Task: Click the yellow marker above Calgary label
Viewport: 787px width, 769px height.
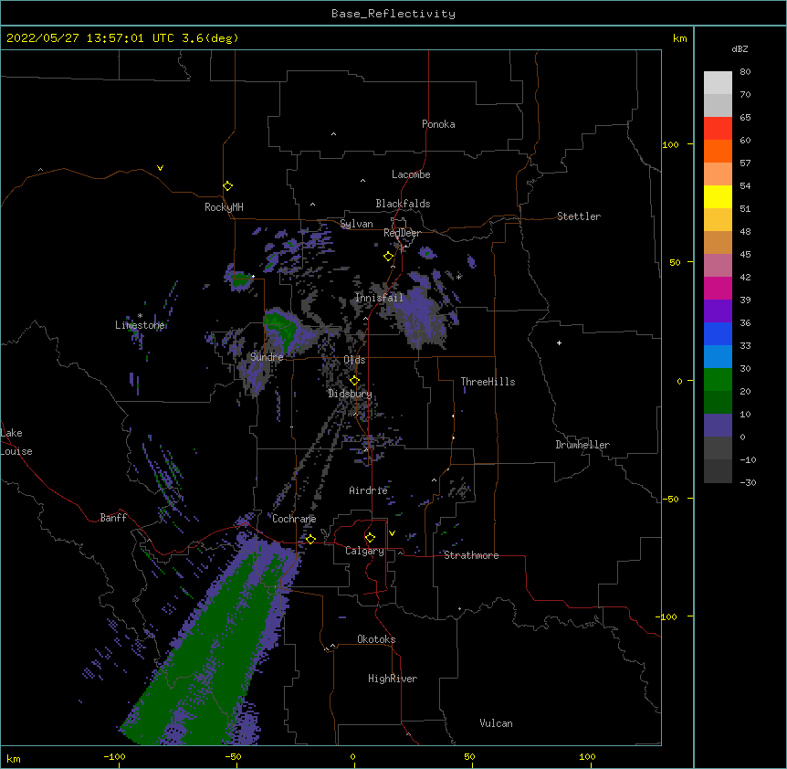Action: [x=370, y=538]
